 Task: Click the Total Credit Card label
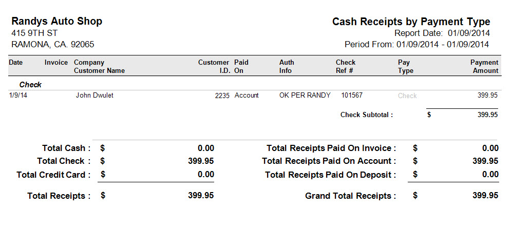coord(53,175)
